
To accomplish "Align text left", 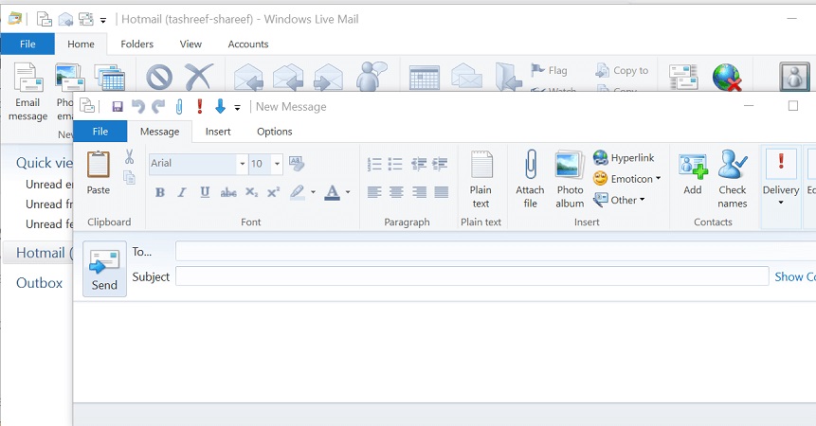I will tap(374, 192).
